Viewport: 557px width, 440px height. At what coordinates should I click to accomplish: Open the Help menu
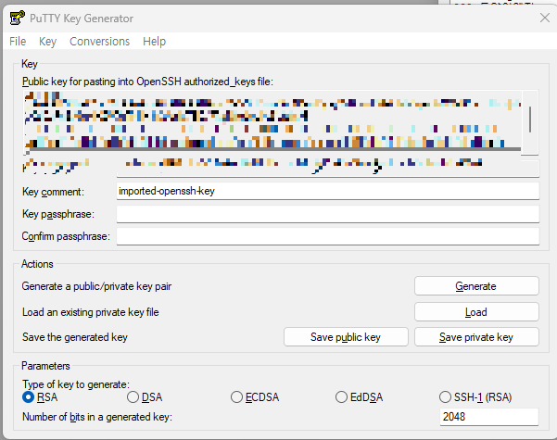coord(154,42)
